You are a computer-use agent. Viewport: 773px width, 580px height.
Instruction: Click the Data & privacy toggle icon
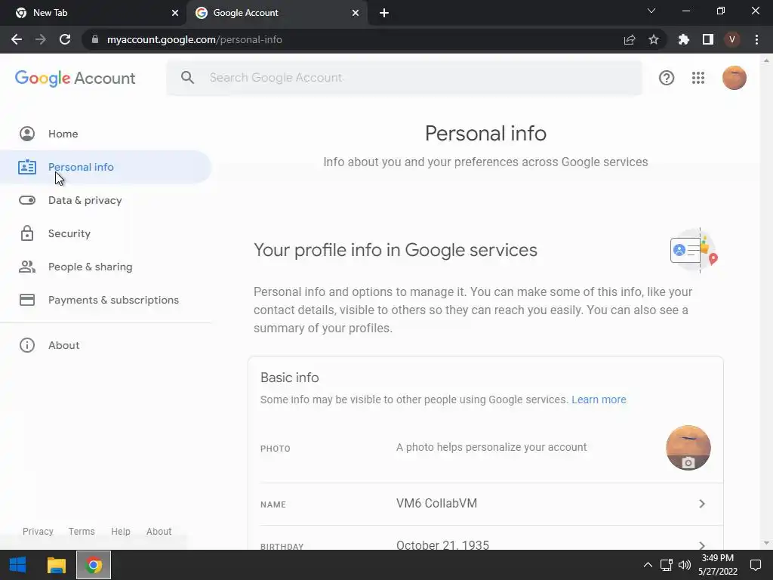pyautogui.click(x=27, y=200)
